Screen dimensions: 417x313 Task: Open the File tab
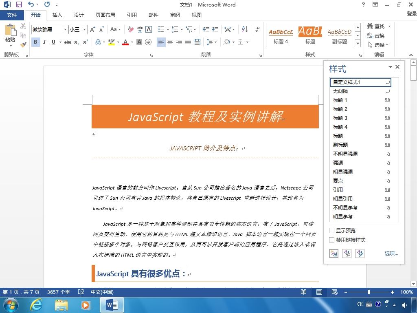tap(12, 15)
